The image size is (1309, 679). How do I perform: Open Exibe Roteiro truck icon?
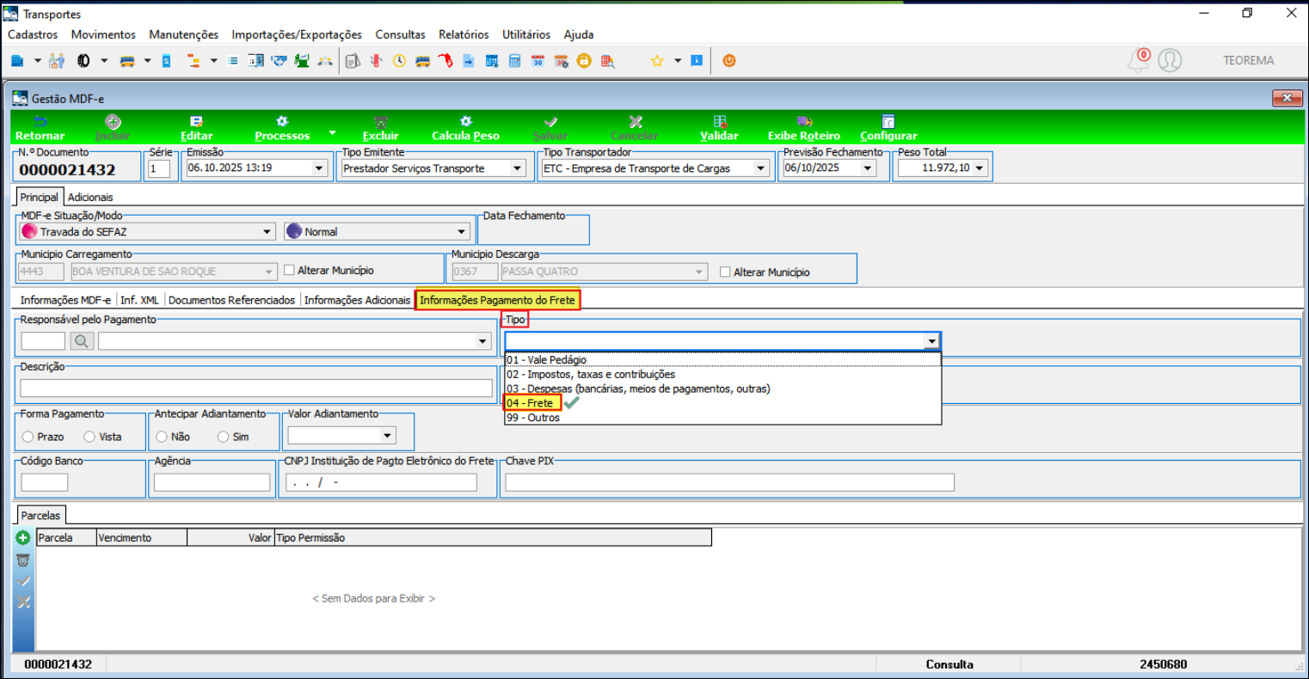coord(803,122)
